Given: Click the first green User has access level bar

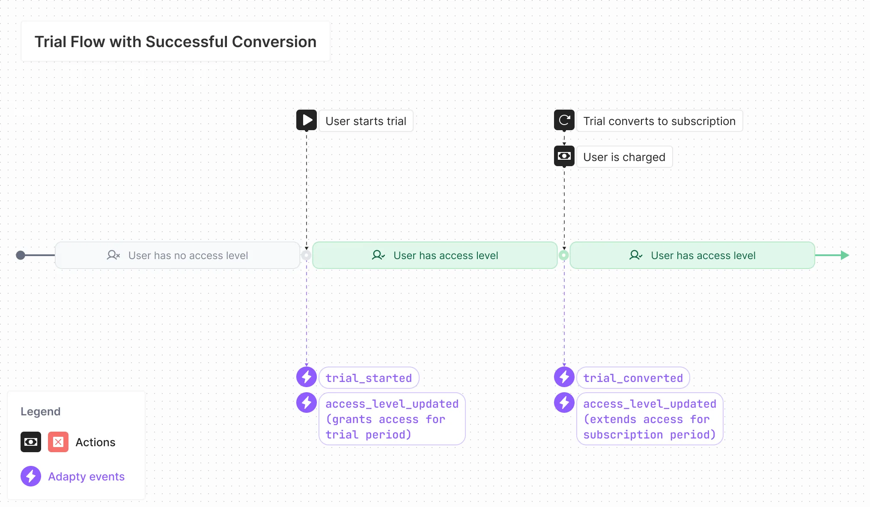Looking at the screenshot, I should tap(435, 255).
